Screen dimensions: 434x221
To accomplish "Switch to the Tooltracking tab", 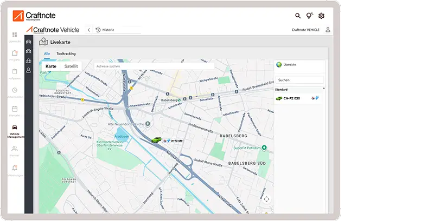I will 66,53.
